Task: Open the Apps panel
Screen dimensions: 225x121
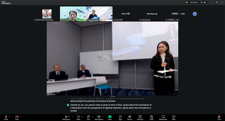Action: tap(120, 117)
